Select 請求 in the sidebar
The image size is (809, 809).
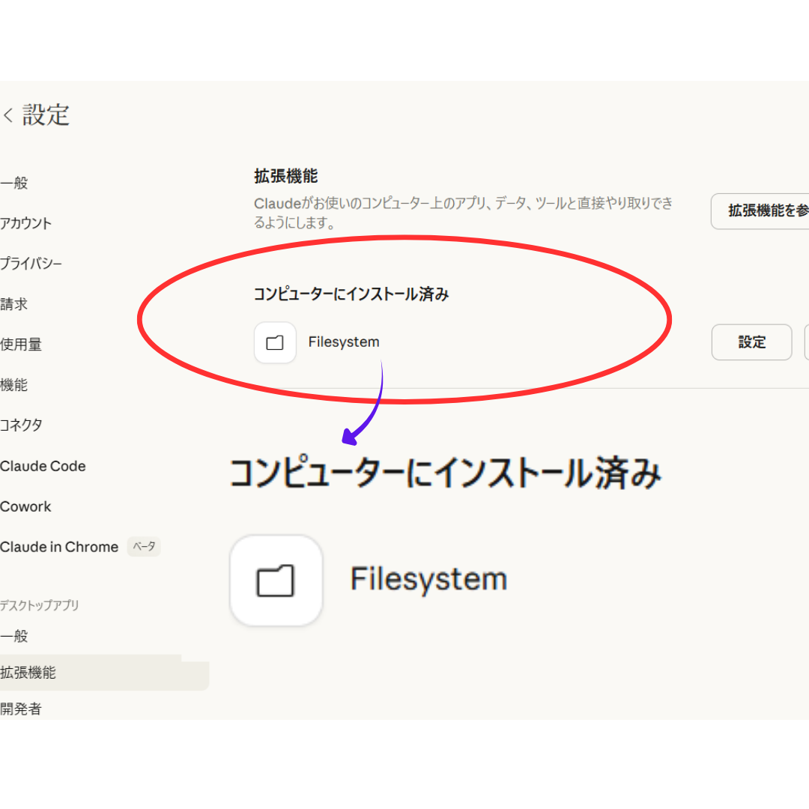click(x=14, y=304)
